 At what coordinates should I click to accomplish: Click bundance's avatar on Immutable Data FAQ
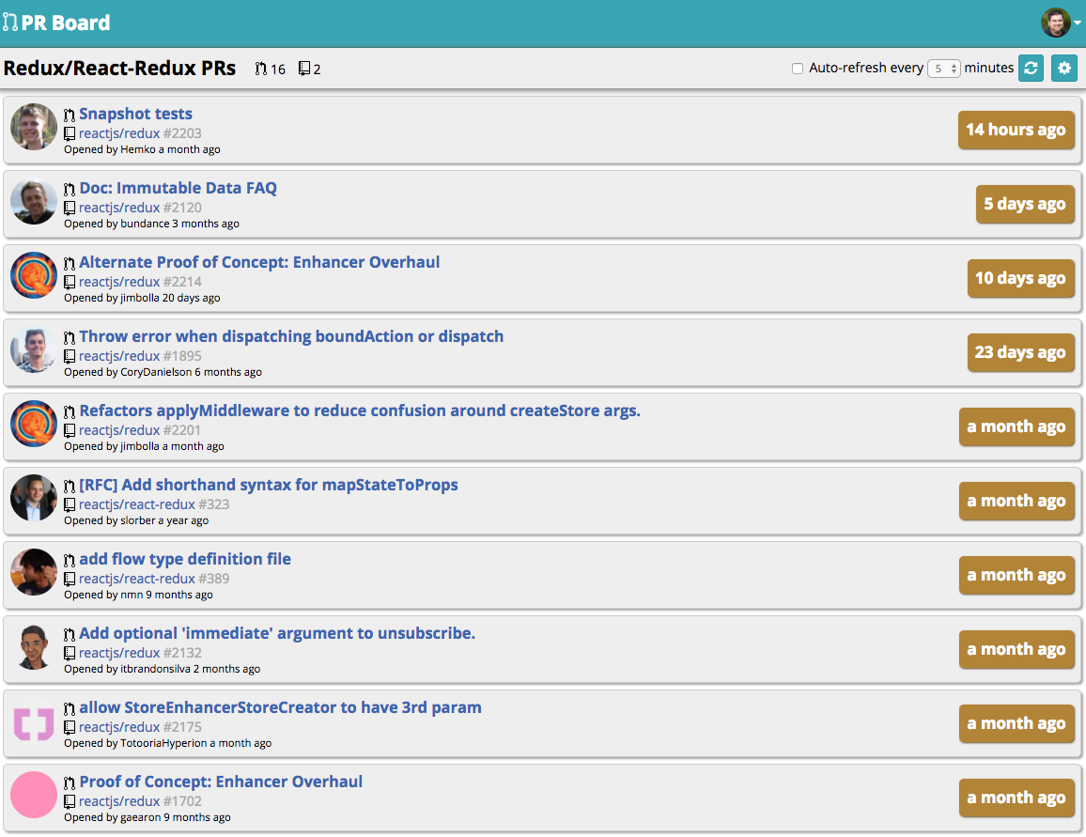pyautogui.click(x=33, y=201)
